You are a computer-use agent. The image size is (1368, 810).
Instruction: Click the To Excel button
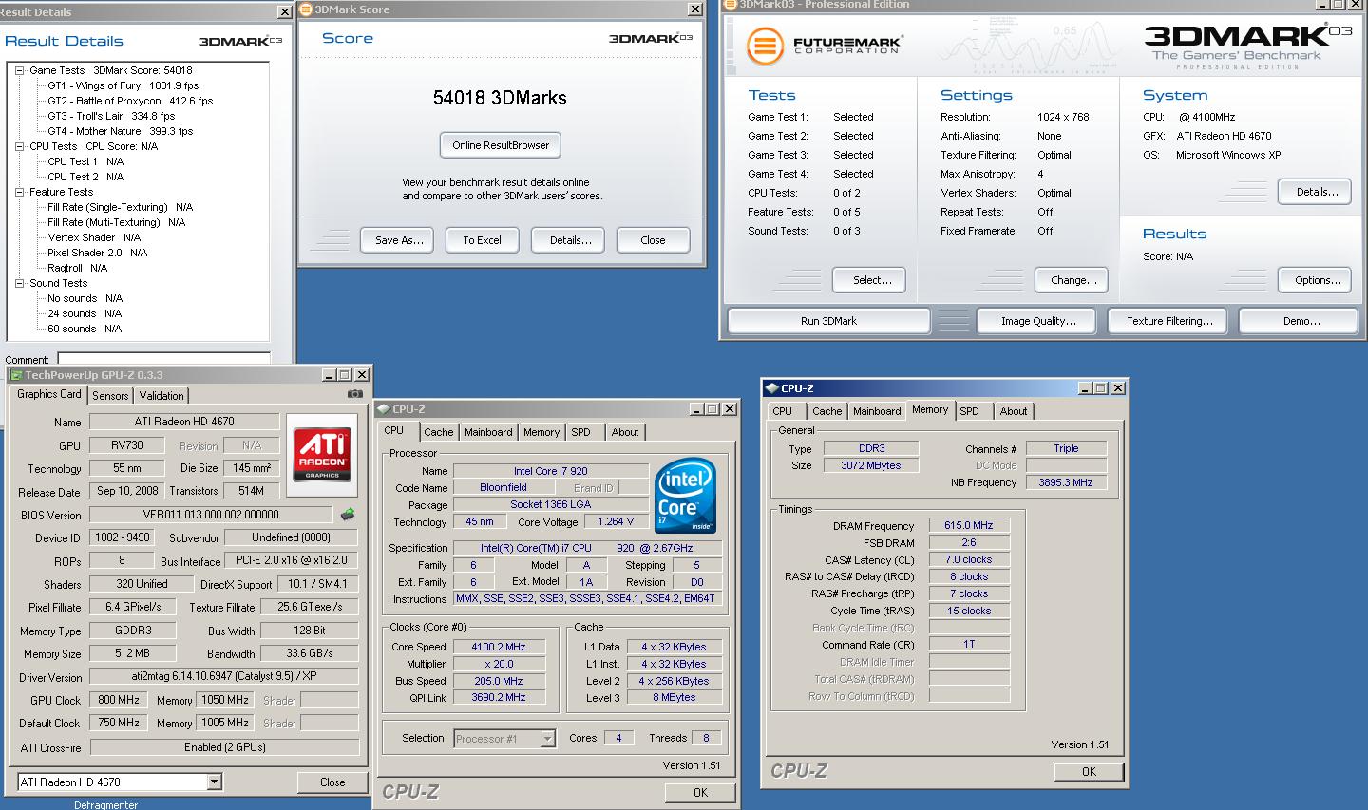point(482,240)
